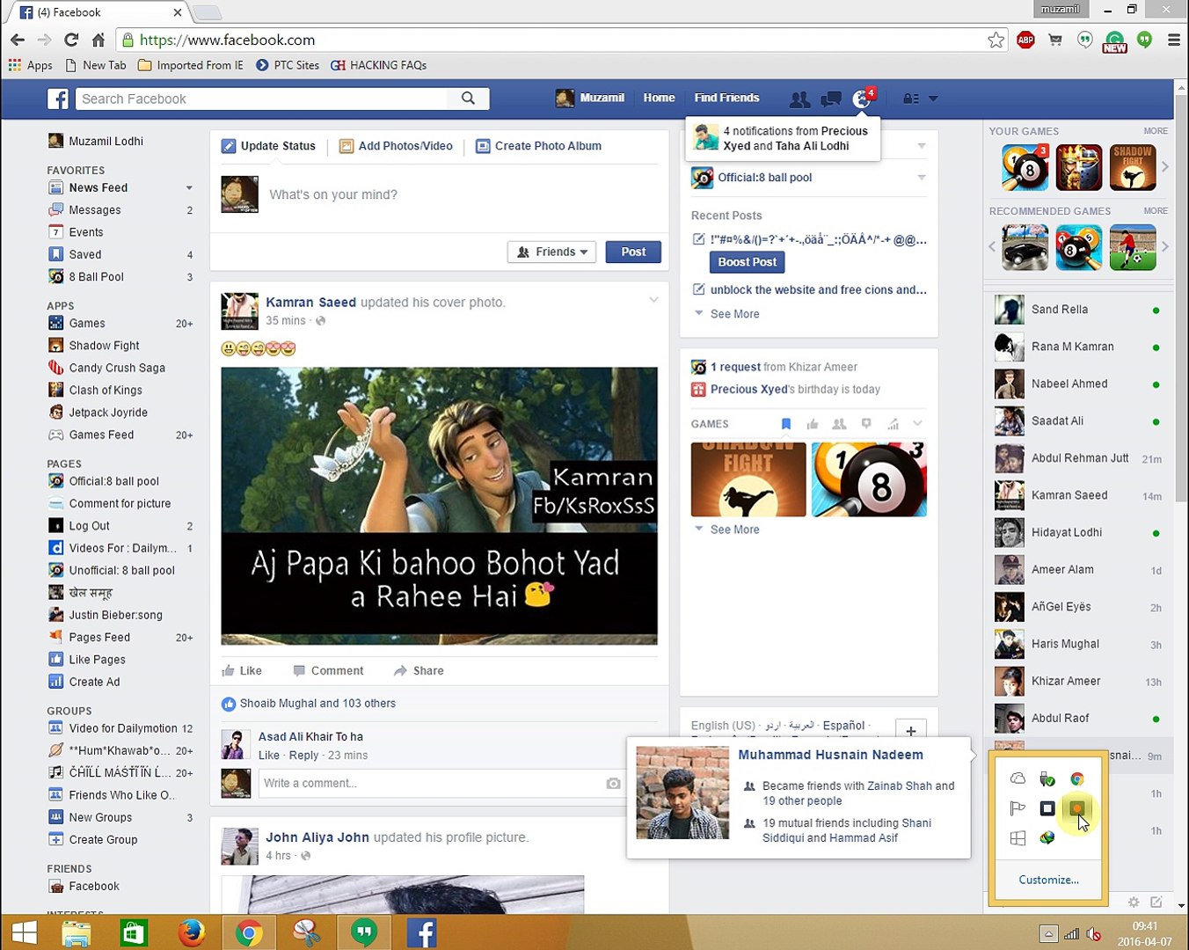Image resolution: width=1189 pixels, height=950 pixels.
Task: Click the Post button
Action: [633, 252]
